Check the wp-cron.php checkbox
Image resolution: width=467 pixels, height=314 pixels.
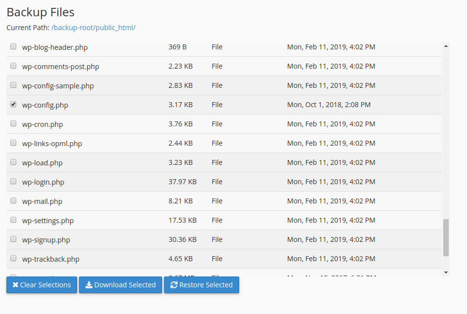[13, 123]
